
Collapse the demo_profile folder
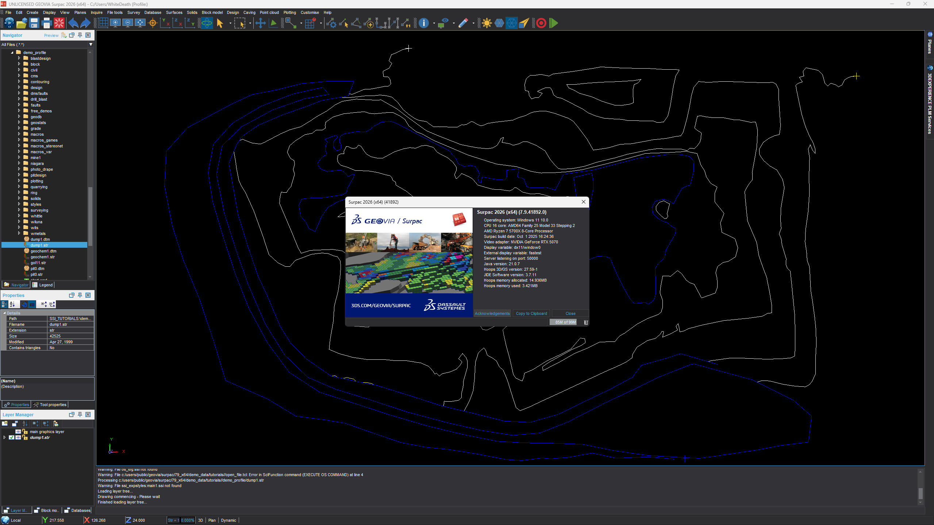(12, 53)
